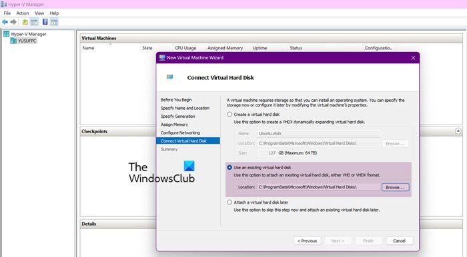Sort by the CPU Usage column header
The image size is (467, 257).
click(x=185, y=48)
